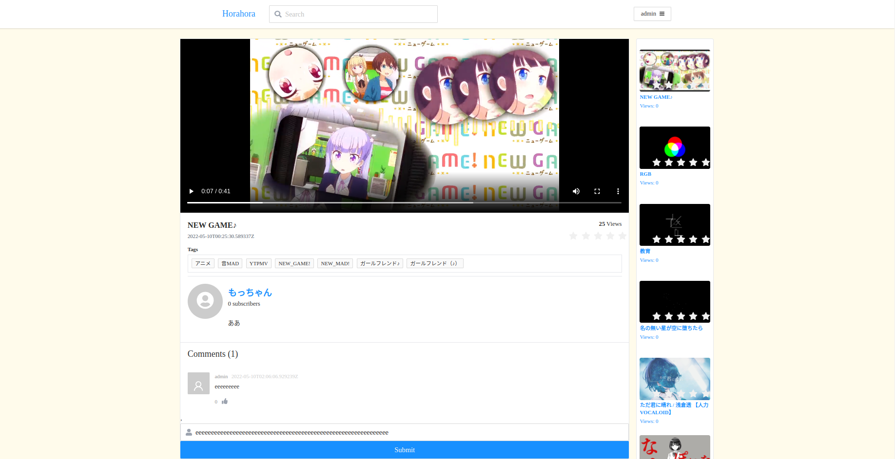This screenshot has width=895, height=459.
Task: Like the eeeeeeeee comment with thumbs up
Action: coord(225,402)
